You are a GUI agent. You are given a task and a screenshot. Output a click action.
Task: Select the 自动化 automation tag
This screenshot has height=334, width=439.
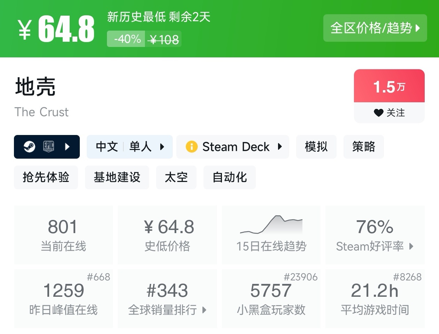coord(230,177)
